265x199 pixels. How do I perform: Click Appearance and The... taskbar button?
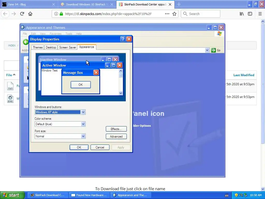pyautogui.click(x=131, y=195)
